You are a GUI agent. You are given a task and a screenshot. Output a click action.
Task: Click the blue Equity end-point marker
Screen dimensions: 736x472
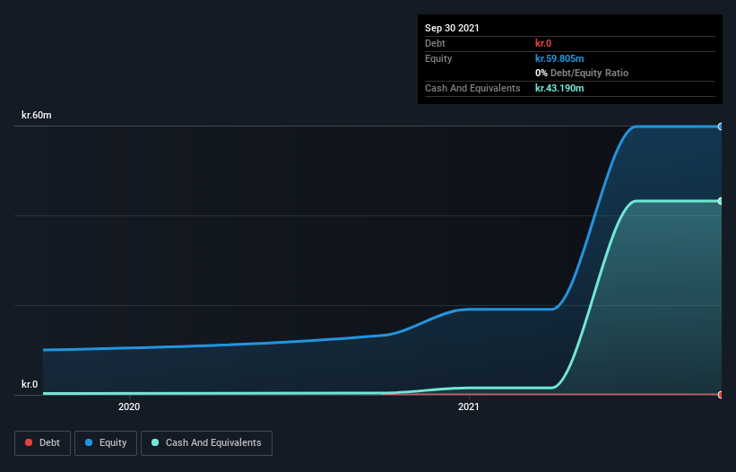(720, 127)
